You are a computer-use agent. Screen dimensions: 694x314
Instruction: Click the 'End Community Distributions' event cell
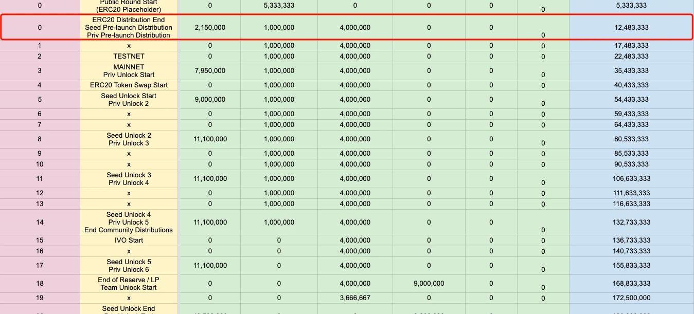[x=129, y=222]
